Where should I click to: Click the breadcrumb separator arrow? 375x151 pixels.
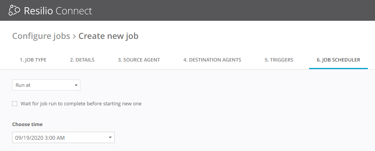coord(74,36)
